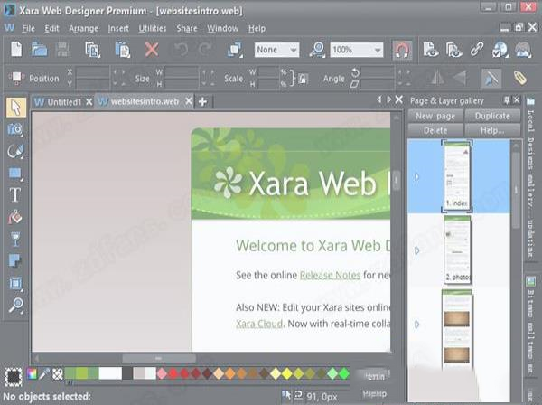Open the Arrange menu
This screenshot has width=542, height=405.
coord(83,28)
